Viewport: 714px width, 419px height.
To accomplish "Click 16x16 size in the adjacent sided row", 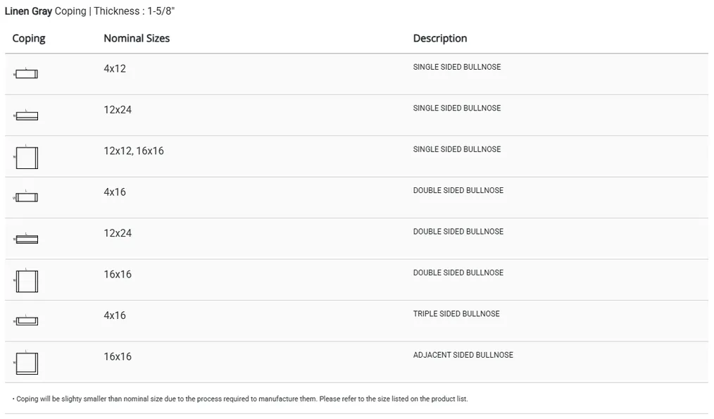I will [x=118, y=357].
